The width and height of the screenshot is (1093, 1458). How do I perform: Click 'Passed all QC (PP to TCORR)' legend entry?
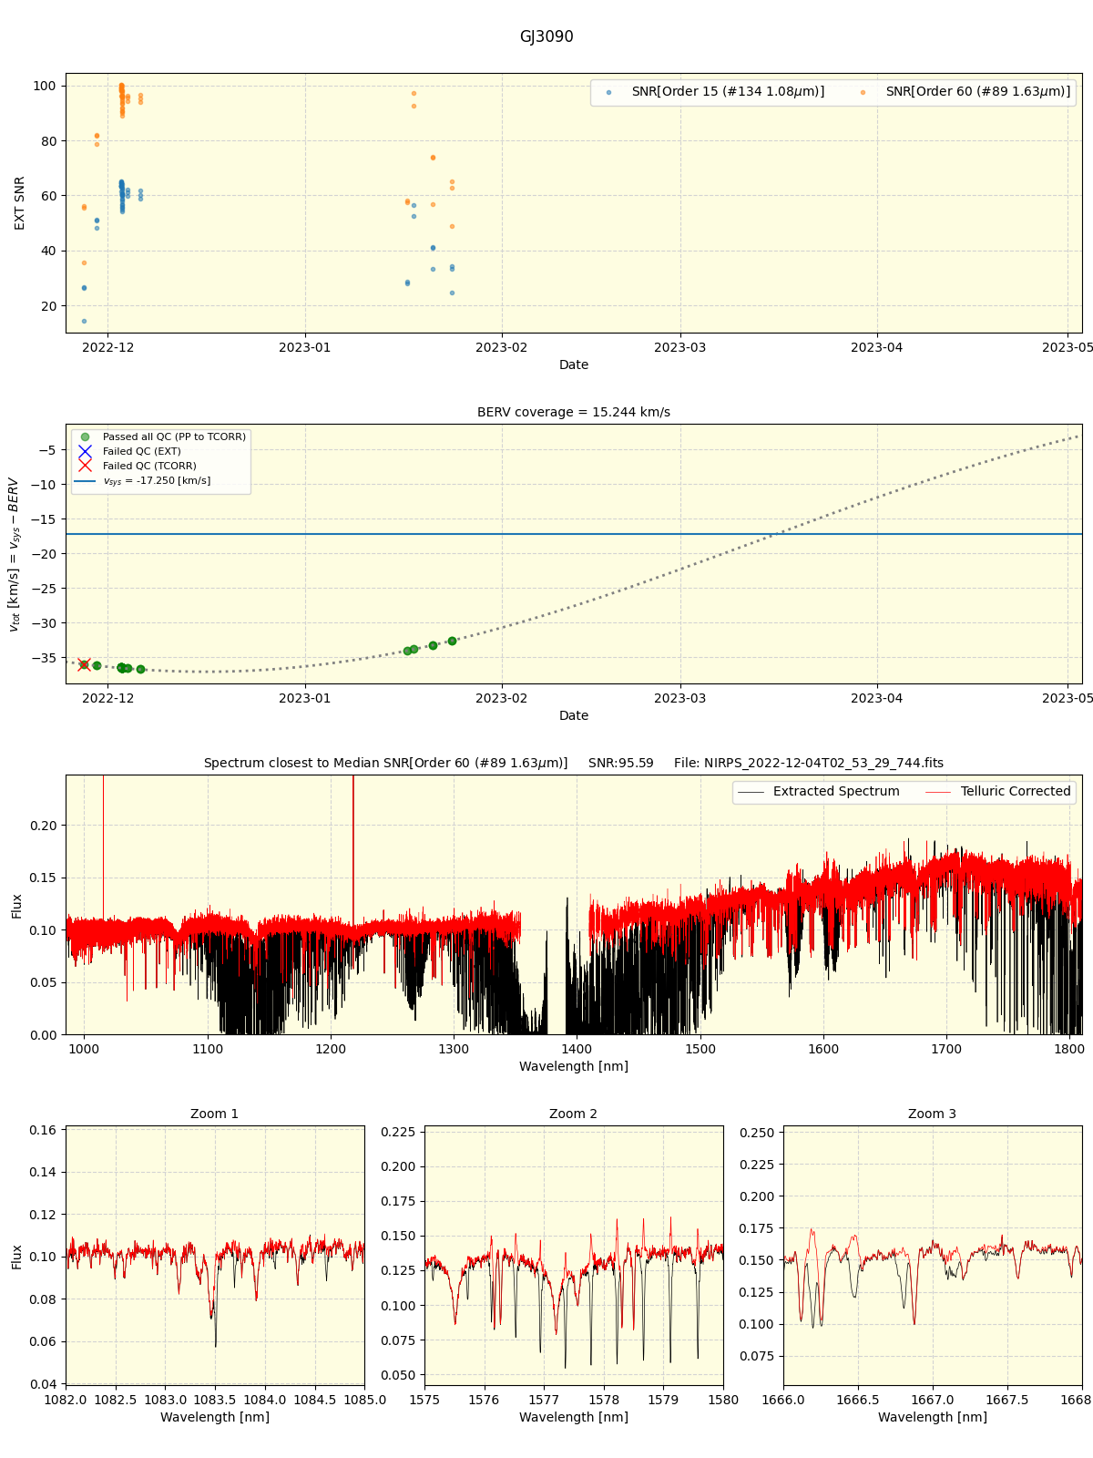tap(162, 436)
